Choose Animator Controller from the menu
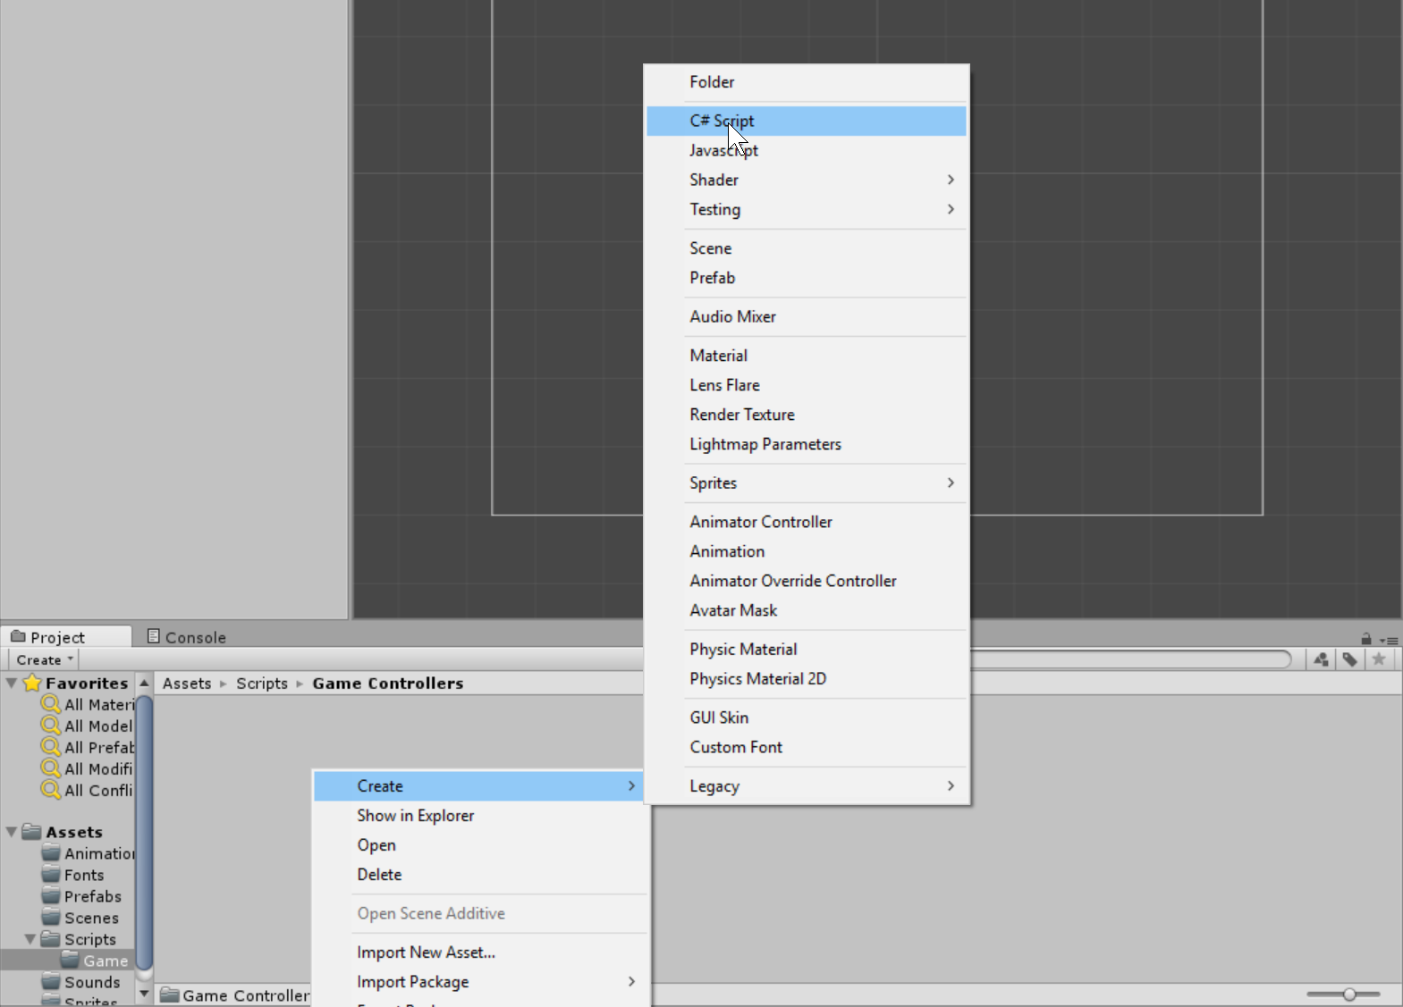The width and height of the screenshot is (1403, 1007). (760, 522)
